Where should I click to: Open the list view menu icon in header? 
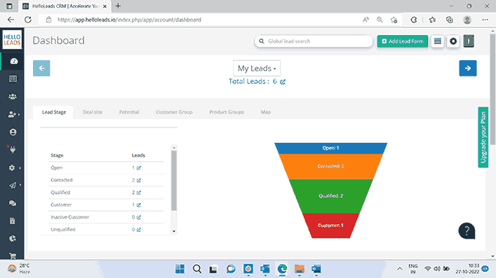438,41
